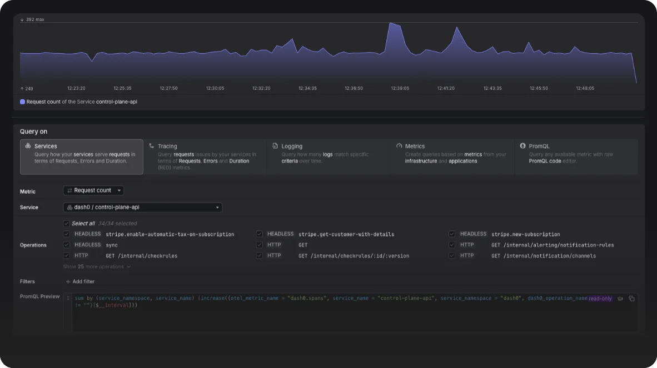Click the PromQL Preview label
The width and height of the screenshot is (657, 368).
(40, 296)
